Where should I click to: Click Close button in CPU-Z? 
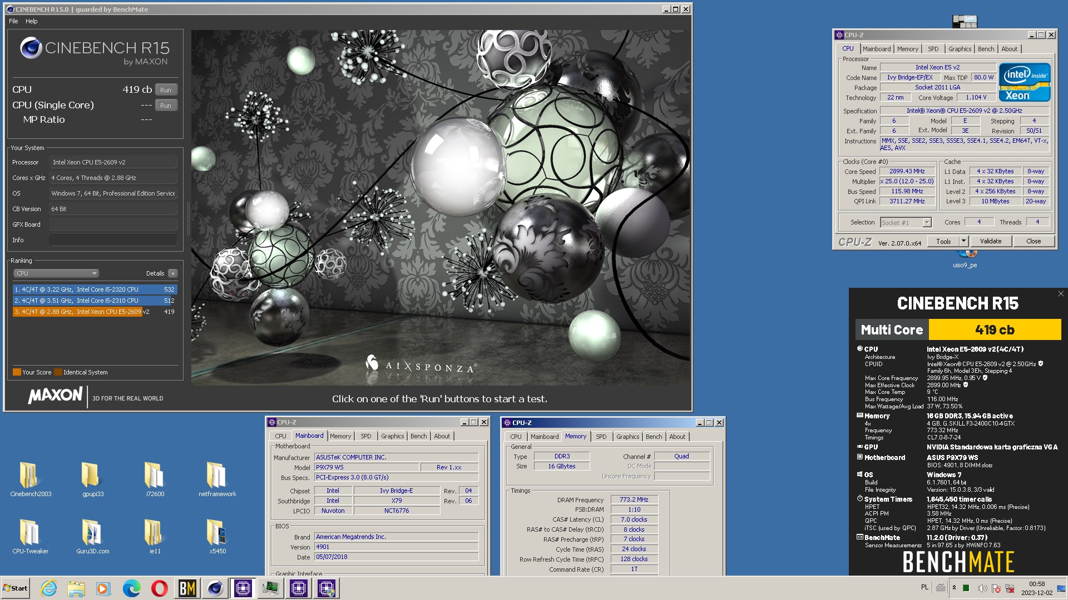click(x=1034, y=241)
